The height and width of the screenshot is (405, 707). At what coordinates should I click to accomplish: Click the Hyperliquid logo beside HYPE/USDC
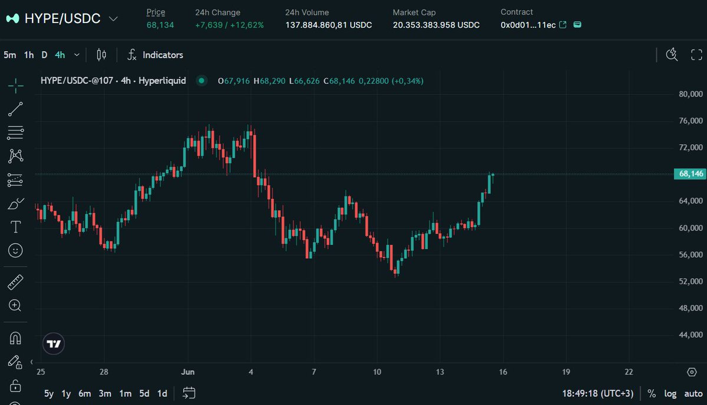click(12, 19)
